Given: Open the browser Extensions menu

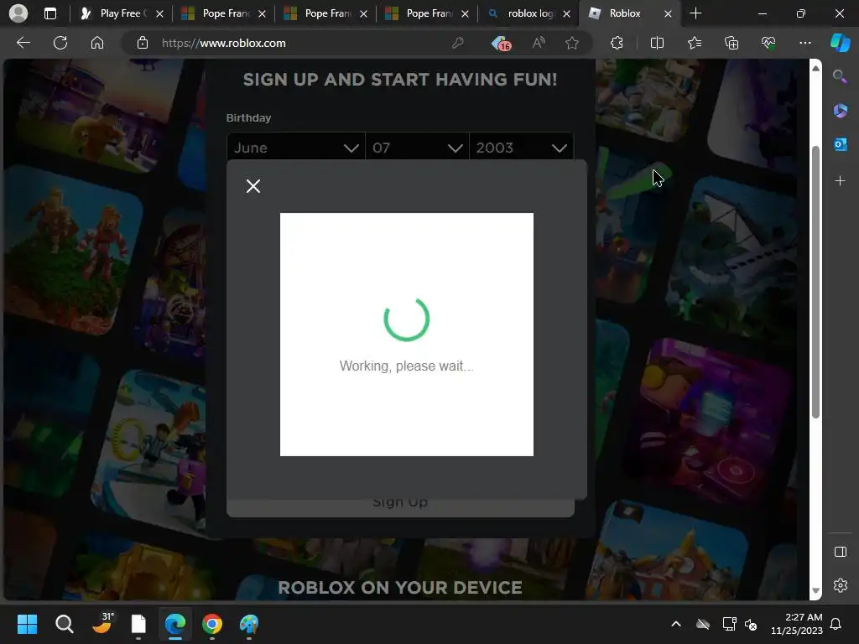Looking at the screenshot, I should tap(617, 43).
